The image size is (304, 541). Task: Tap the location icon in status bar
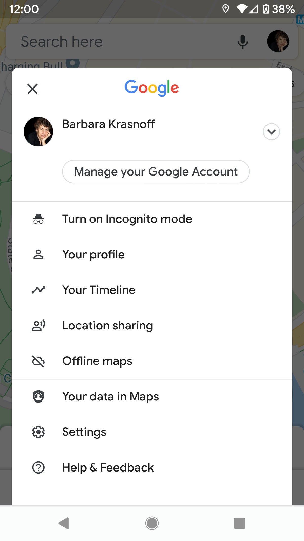tap(225, 9)
